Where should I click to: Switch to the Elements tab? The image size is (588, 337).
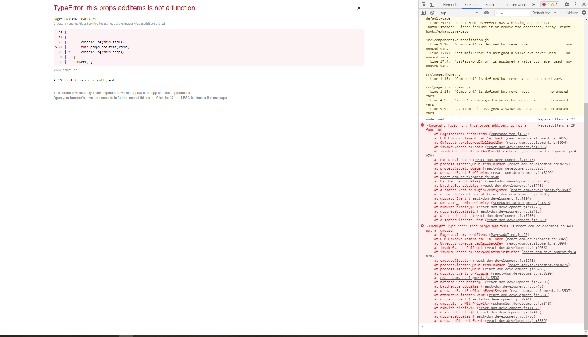[451, 4]
